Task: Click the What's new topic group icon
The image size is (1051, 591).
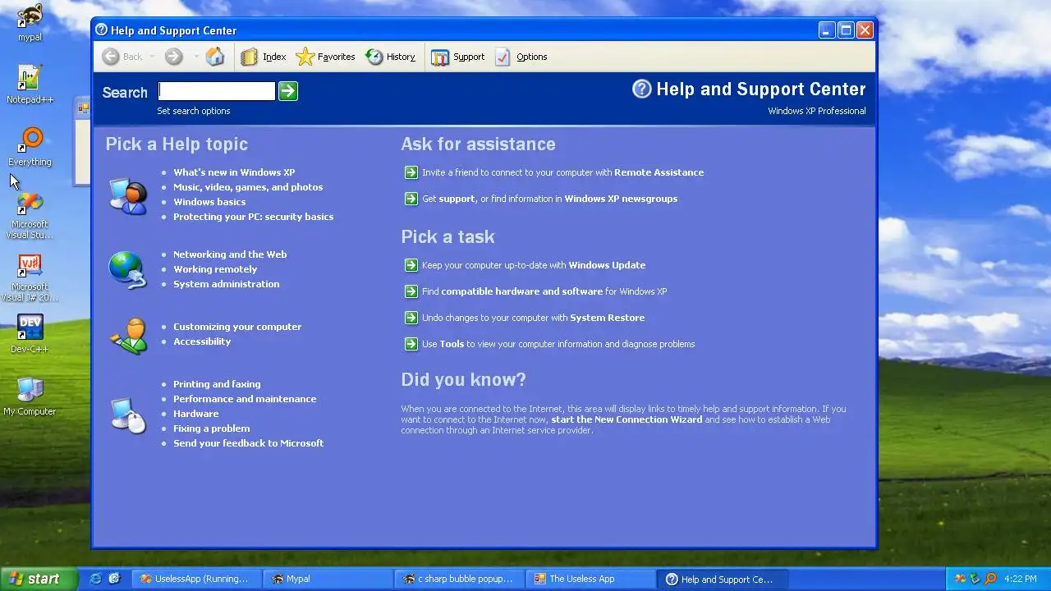Action: coord(128,195)
